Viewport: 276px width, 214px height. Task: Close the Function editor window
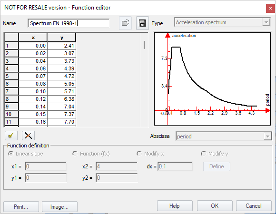270,8
